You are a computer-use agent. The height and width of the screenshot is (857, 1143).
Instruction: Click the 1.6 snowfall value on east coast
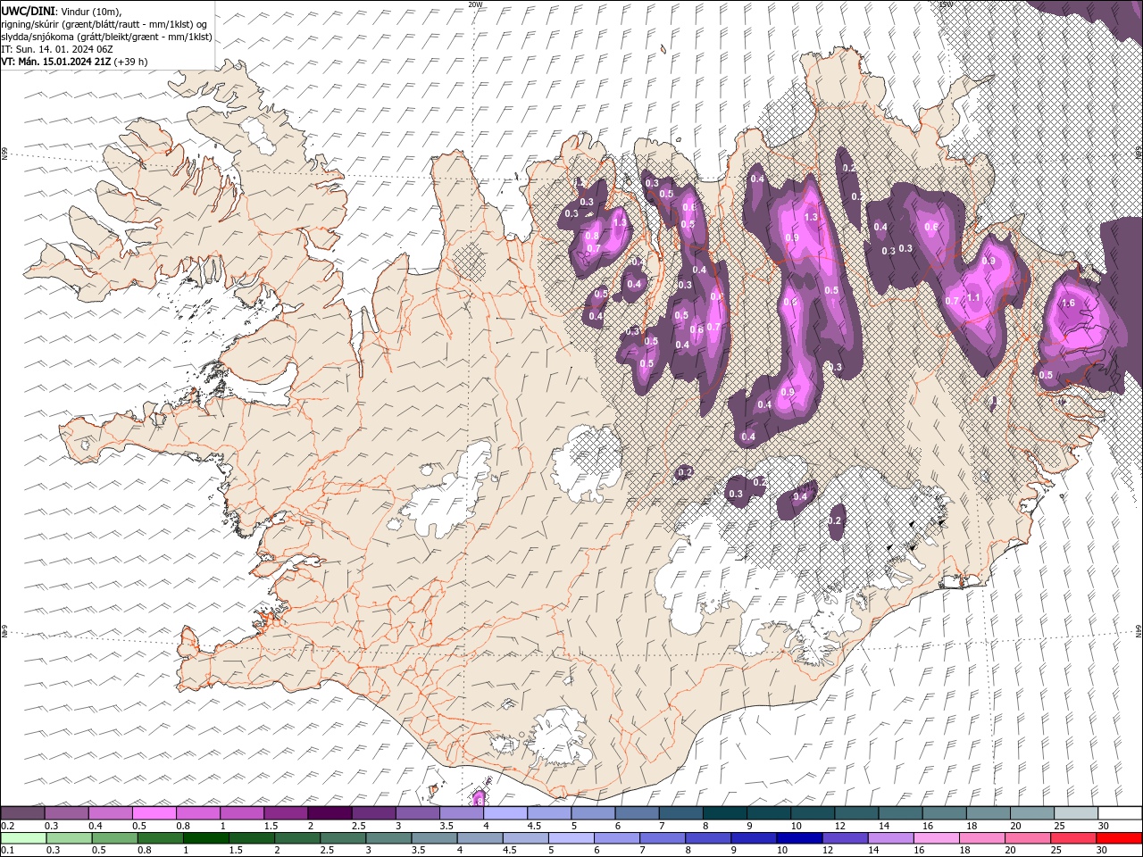pos(1068,304)
